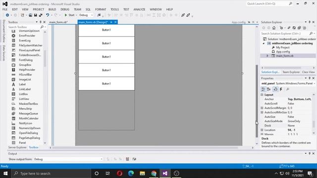Select App.config in Solution Explorer

[283, 51]
